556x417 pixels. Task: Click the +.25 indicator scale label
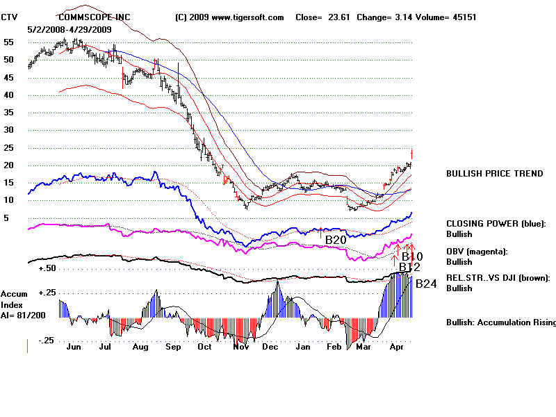pos(47,293)
